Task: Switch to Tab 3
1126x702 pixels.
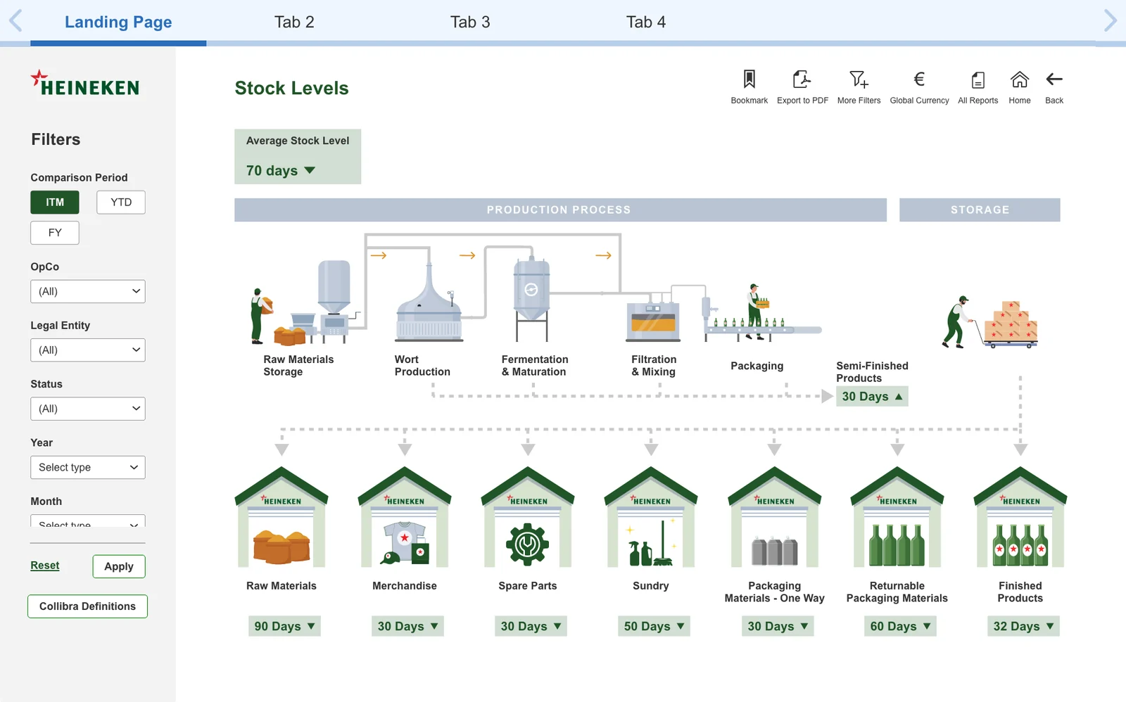Action: pyautogui.click(x=470, y=22)
